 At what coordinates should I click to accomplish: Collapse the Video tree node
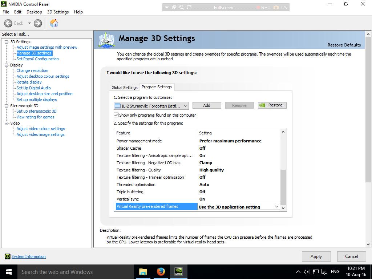tap(7, 123)
